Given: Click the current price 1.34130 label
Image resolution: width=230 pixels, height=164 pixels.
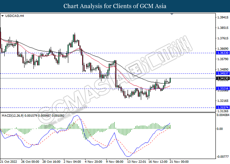Looking at the screenshot, I should tap(223, 78).
